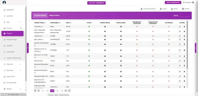Open product image for IV Warmer x1
Image resolution: width=198 pixels, height=96 pixels.
[x=105, y=27]
